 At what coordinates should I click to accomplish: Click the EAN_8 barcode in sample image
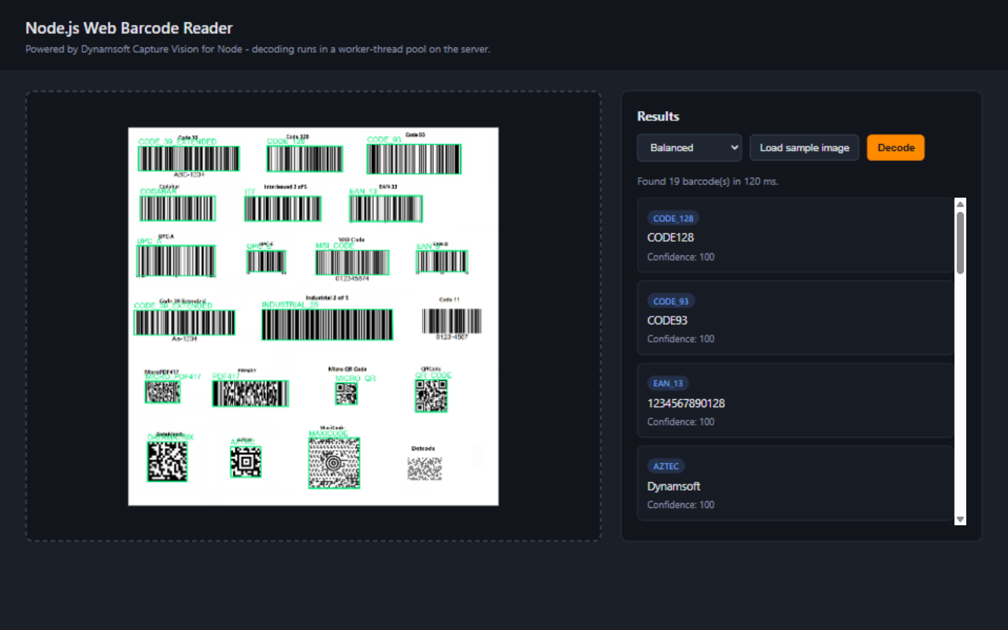click(x=442, y=261)
